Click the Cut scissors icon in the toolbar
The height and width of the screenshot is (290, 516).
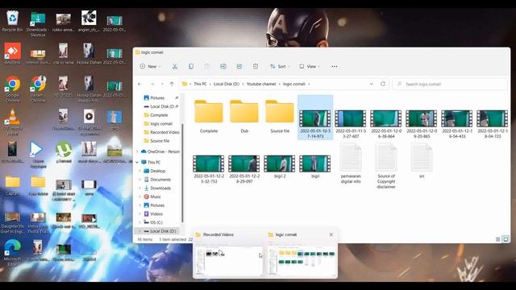tap(175, 66)
